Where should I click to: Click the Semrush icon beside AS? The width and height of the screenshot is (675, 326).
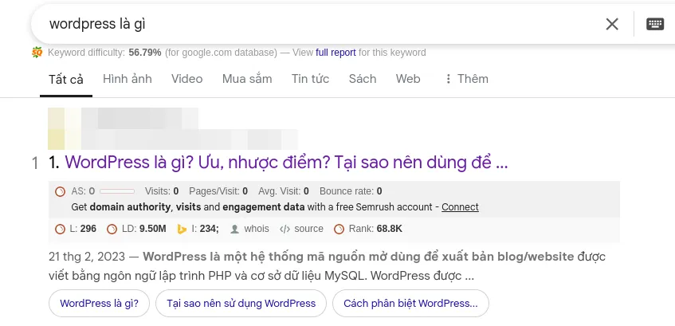point(61,191)
